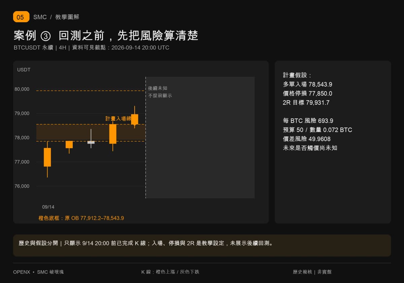Image resolution: width=404 pixels, height=283 pixels.
Task: Click the 價差風險 49.9608 line
Action: 307,139
